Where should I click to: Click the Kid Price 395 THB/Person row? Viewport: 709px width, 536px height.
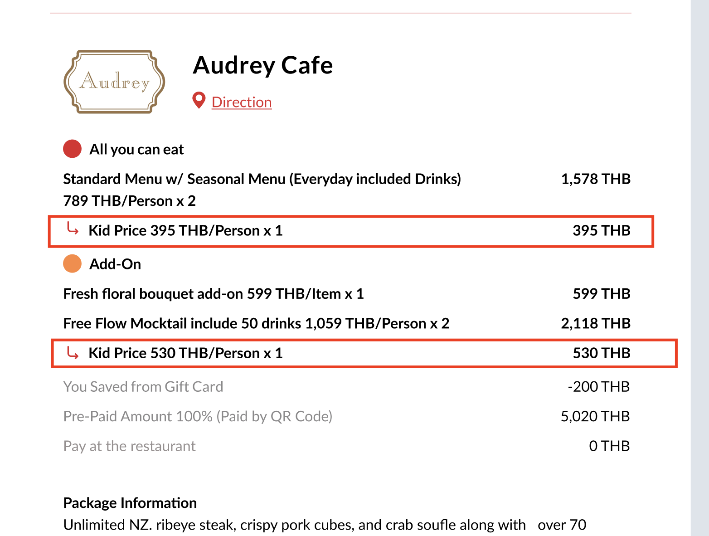click(185, 231)
